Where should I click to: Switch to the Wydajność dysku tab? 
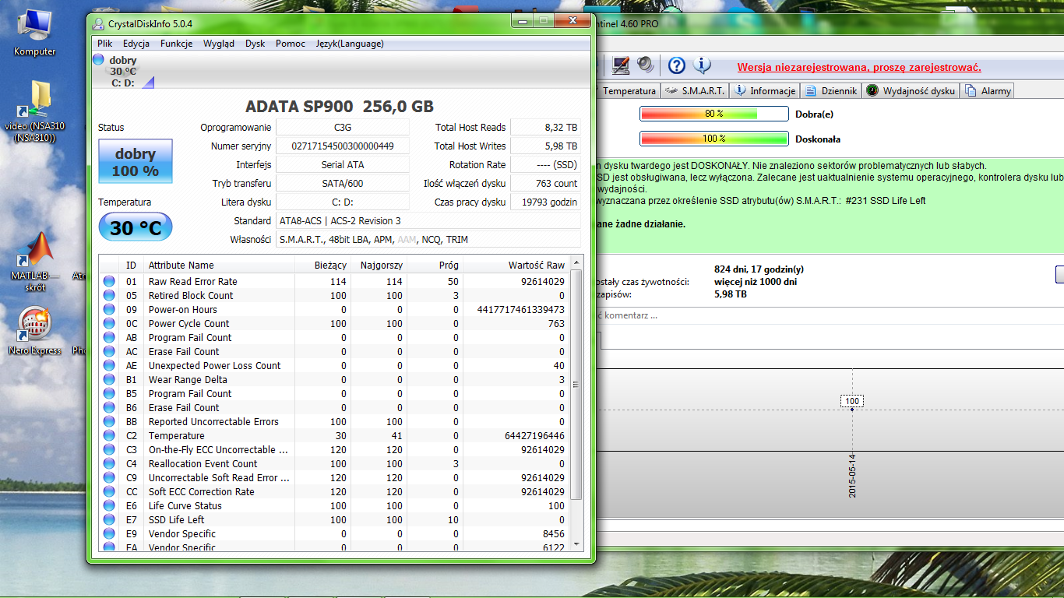pos(911,91)
